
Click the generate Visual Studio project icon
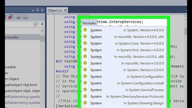pos(19,17)
